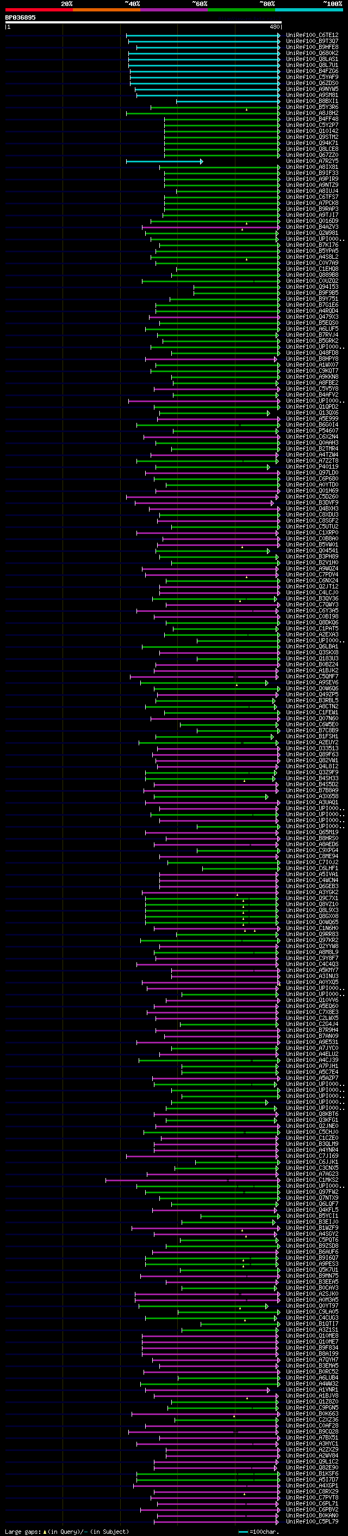Click label UniRef100_A7R2Y5

click(x=312, y=161)
